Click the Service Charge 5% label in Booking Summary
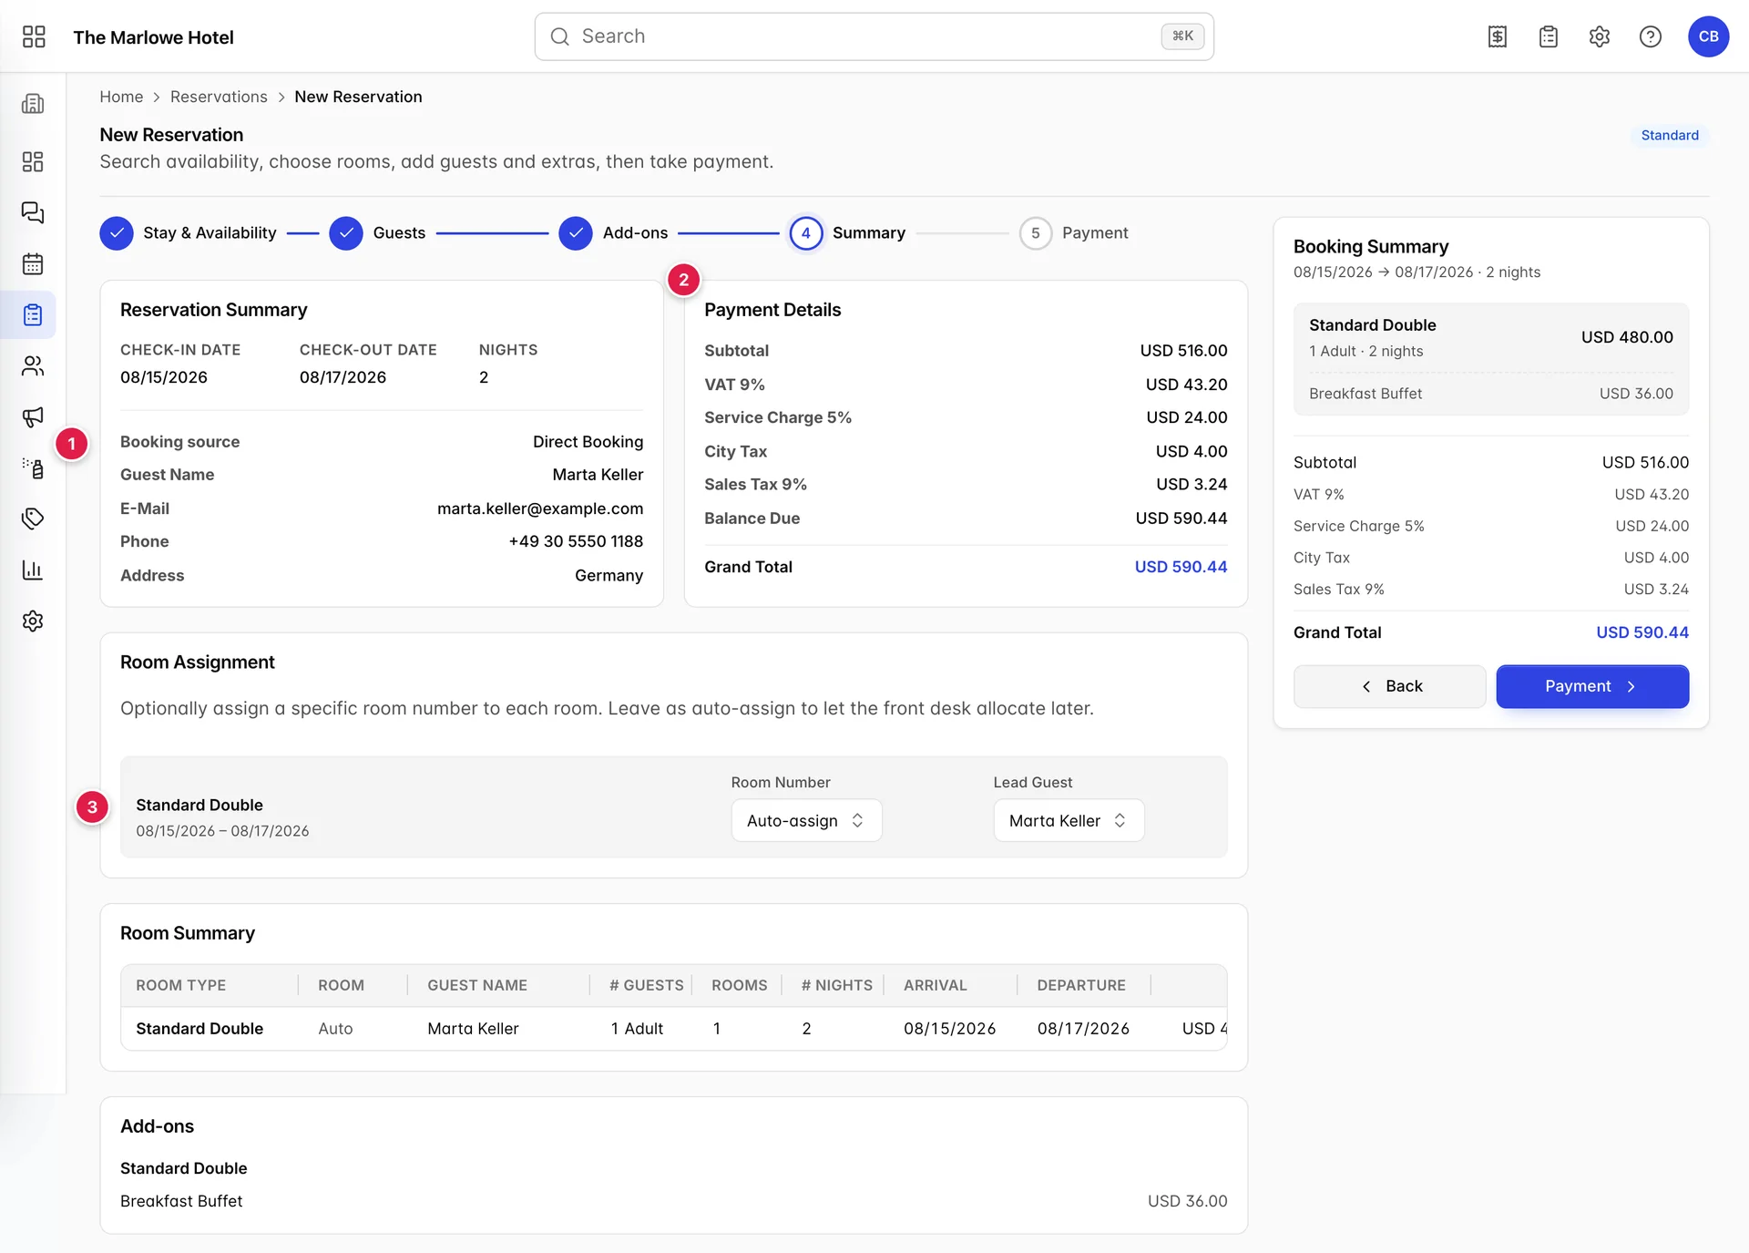 coord(1358,526)
